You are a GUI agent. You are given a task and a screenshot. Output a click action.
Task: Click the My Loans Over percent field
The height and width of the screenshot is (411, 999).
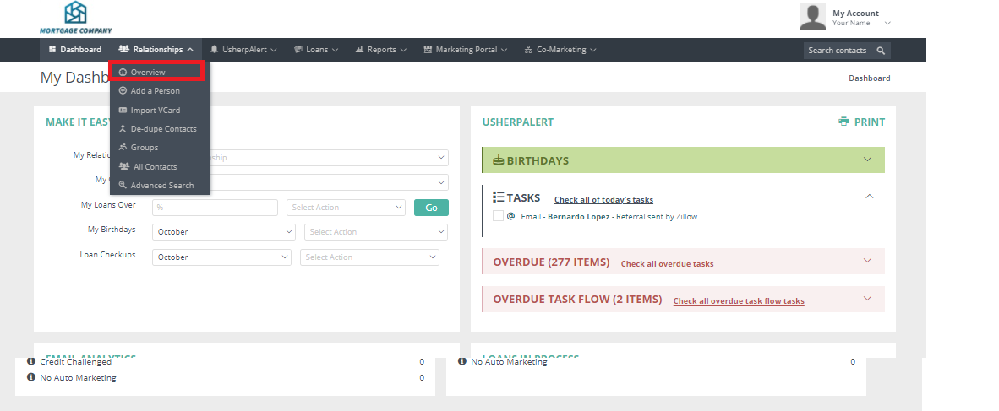215,208
